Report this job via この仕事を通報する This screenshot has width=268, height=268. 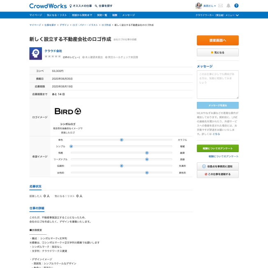point(217,174)
